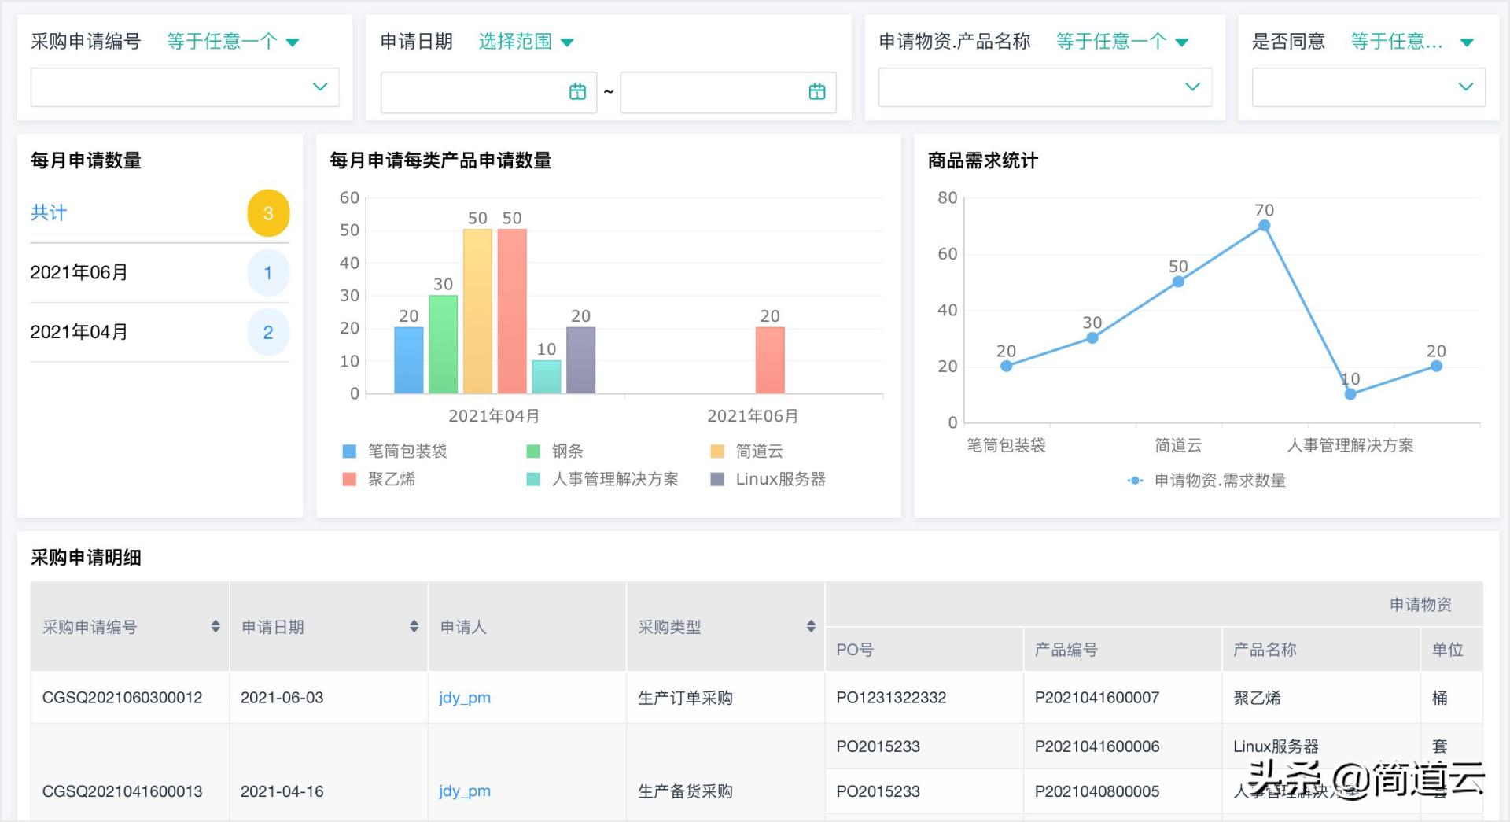
Task: Open the 申请物资.产品名称 selection list
Action: (1044, 87)
